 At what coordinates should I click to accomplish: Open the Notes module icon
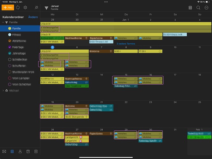(x=36, y=151)
